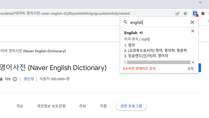Open the Naver dictionary extension icon

click(x=195, y=14)
